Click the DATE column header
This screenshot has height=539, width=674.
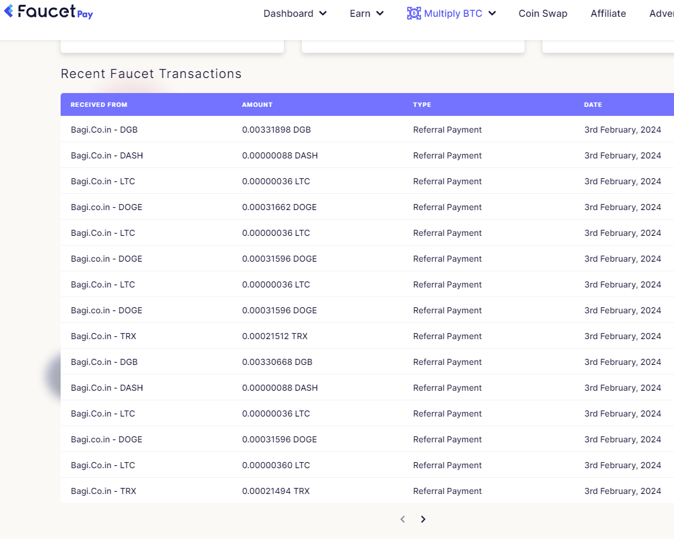593,104
